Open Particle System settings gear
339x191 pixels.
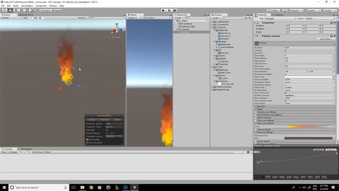(x=334, y=36)
